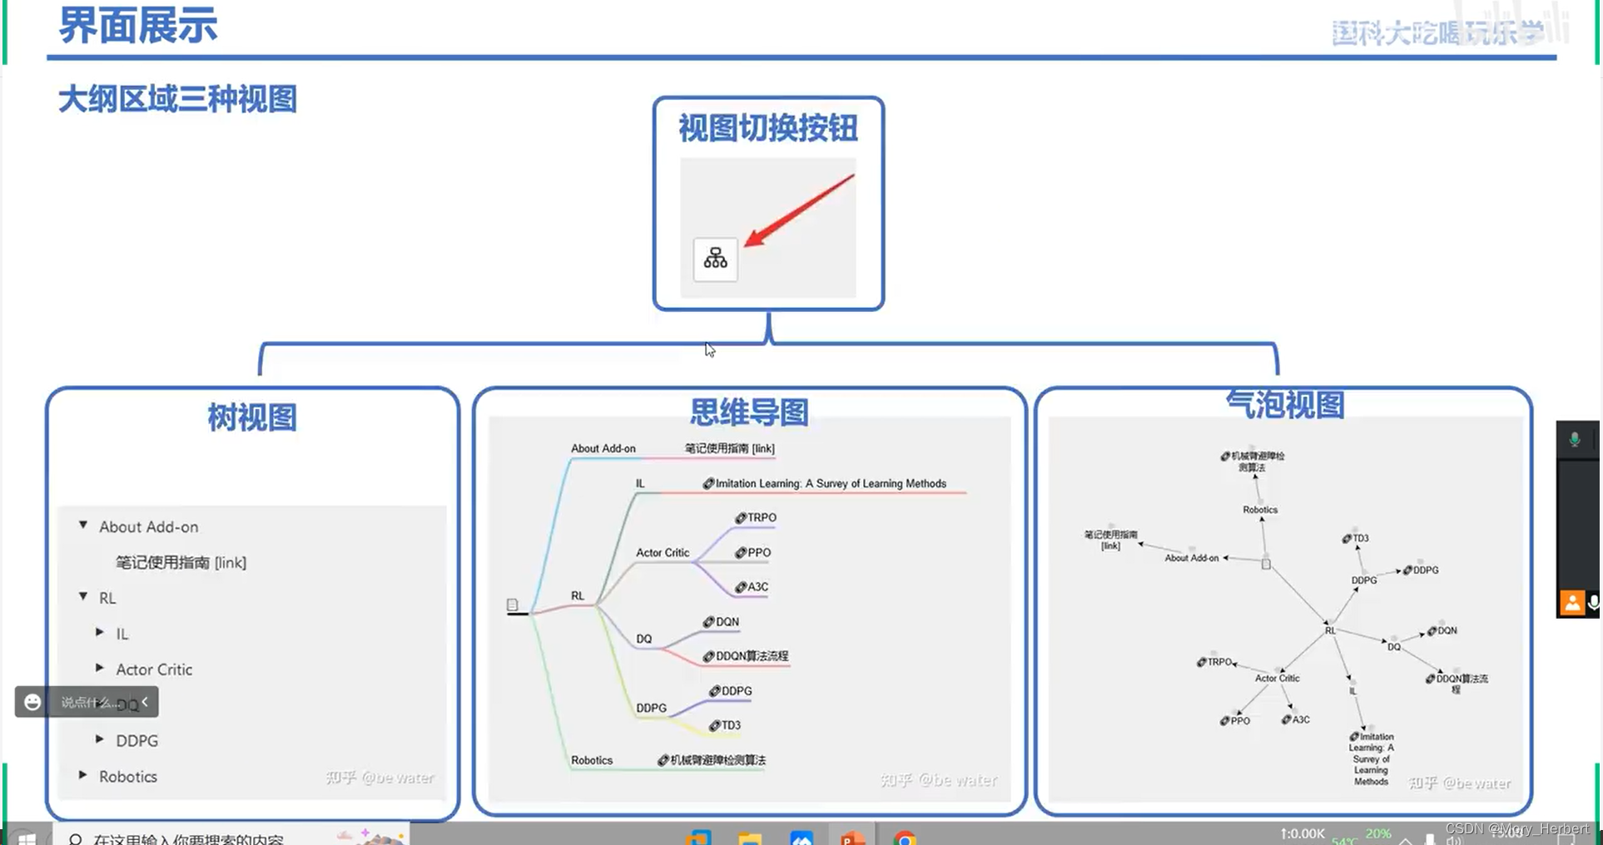
Task: Click the emoji smiley icon in chat widget
Action: click(x=32, y=702)
